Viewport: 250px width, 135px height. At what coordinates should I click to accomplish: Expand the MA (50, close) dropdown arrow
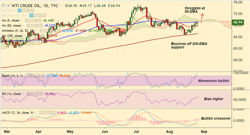click(23, 26)
